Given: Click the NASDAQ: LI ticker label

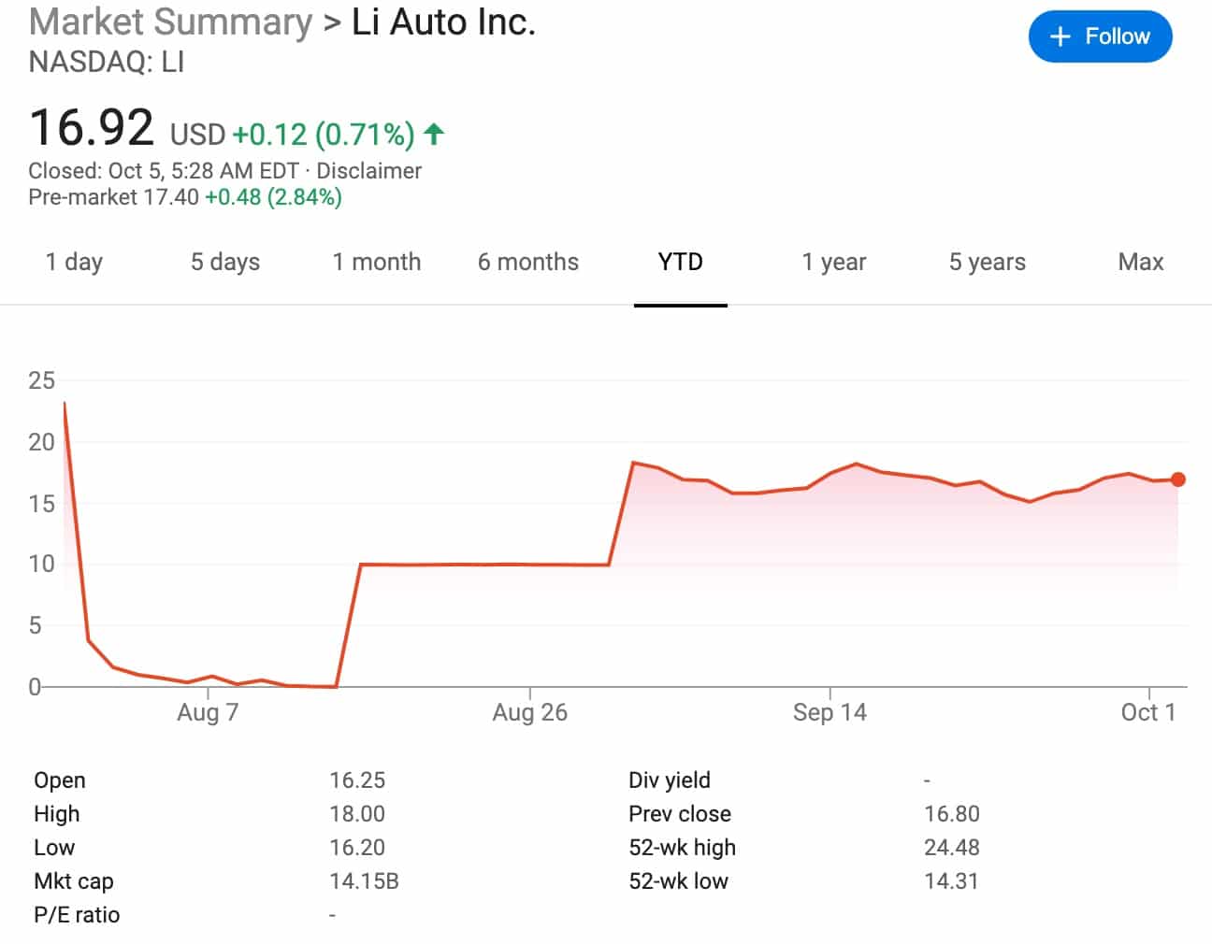Looking at the screenshot, I should (x=106, y=64).
